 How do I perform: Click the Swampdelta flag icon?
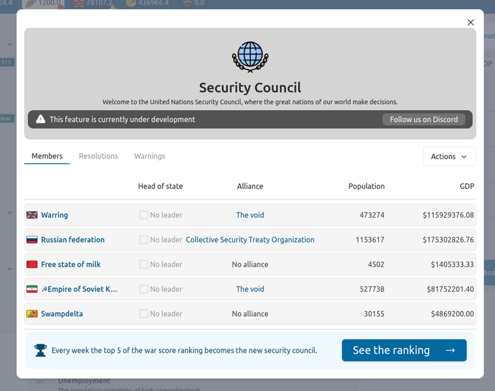tap(32, 314)
